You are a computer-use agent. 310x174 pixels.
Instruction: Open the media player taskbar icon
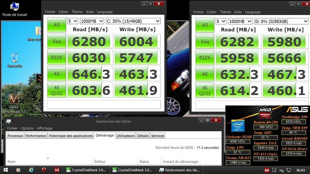click(18, 170)
